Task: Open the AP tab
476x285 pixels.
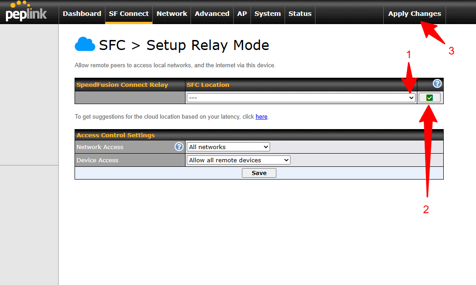Action: tap(242, 14)
